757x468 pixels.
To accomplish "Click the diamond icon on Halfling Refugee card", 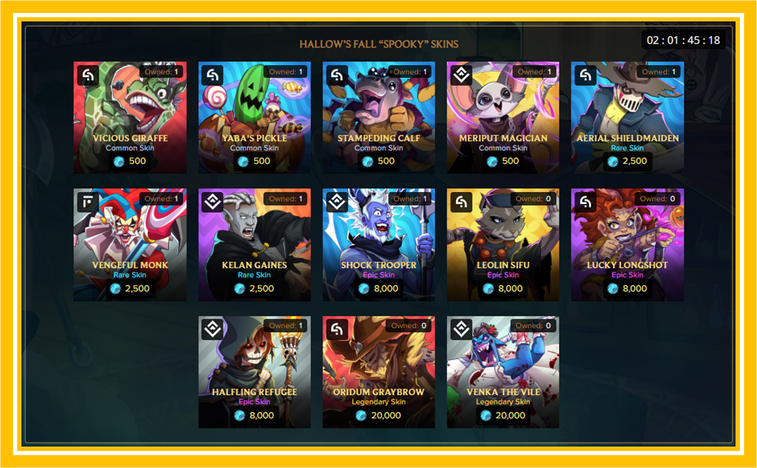I will [x=212, y=329].
